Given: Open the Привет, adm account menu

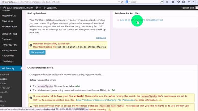Looking at the screenshot, I should (188, 8).
